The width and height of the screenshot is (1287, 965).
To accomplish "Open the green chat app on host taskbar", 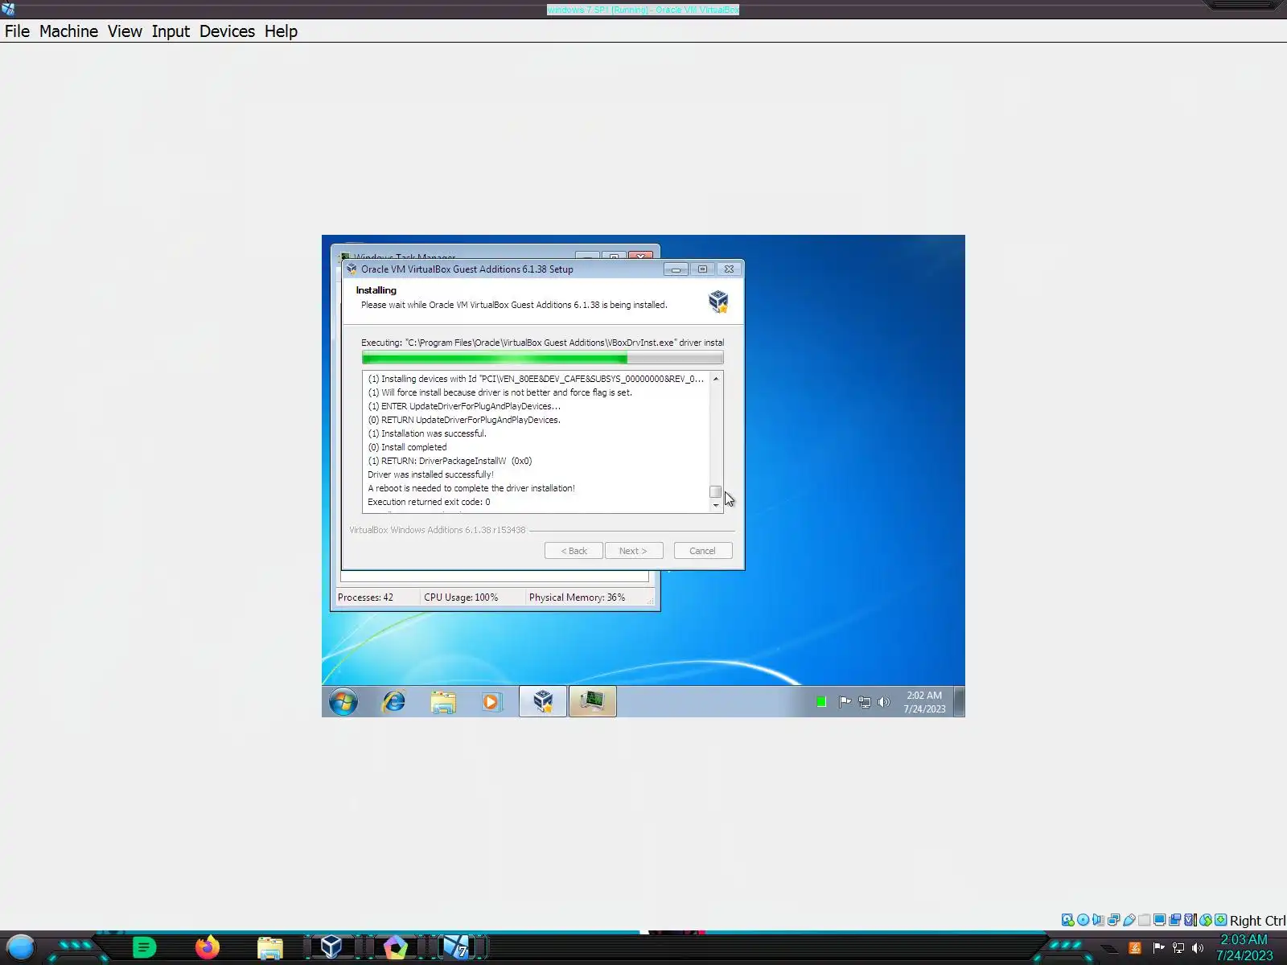I will click(144, 947).
